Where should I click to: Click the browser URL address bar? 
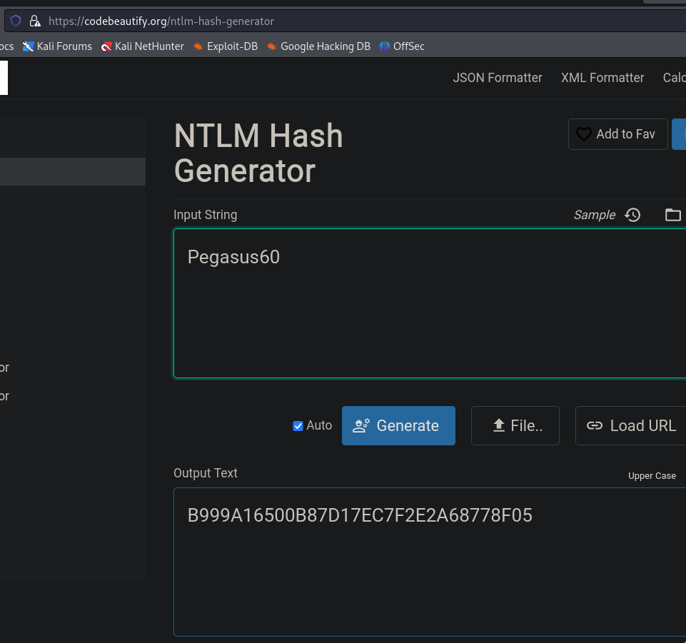click(x=357, y=21)
